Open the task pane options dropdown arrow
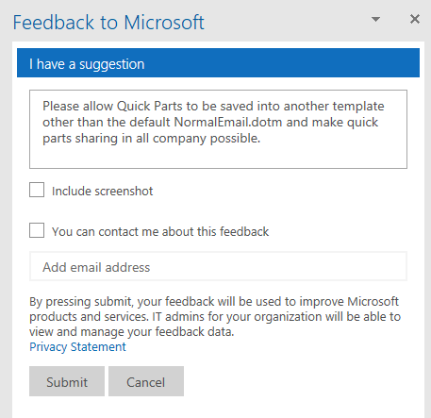 pyautogui.click(x=375, y=20)
